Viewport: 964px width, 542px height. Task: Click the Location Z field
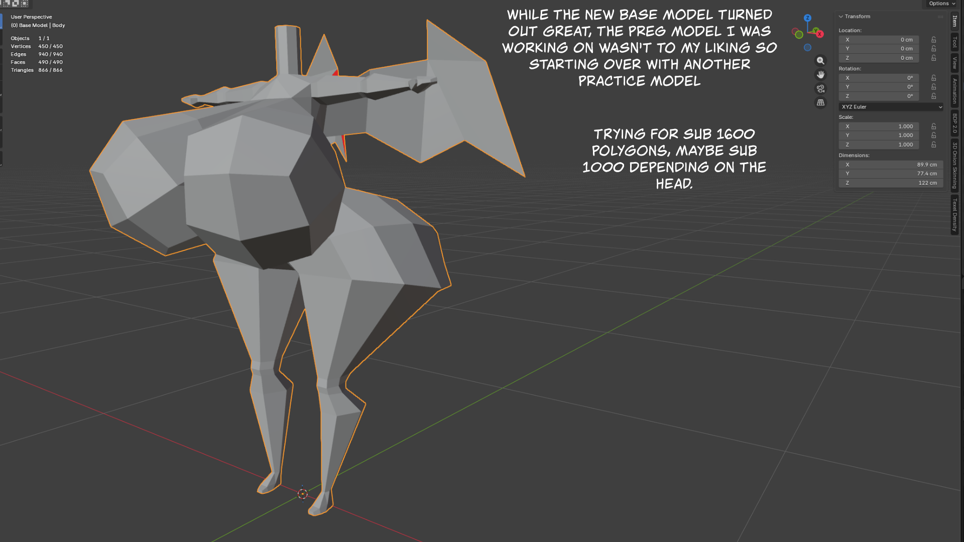click(879, 58)
